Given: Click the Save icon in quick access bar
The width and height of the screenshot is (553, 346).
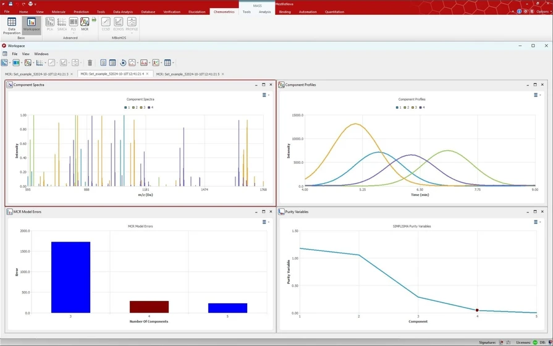Looking at the screenshot, I should pos(11,4).
